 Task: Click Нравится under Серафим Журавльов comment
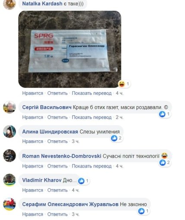pyautogui.click(x=32, y=214)
